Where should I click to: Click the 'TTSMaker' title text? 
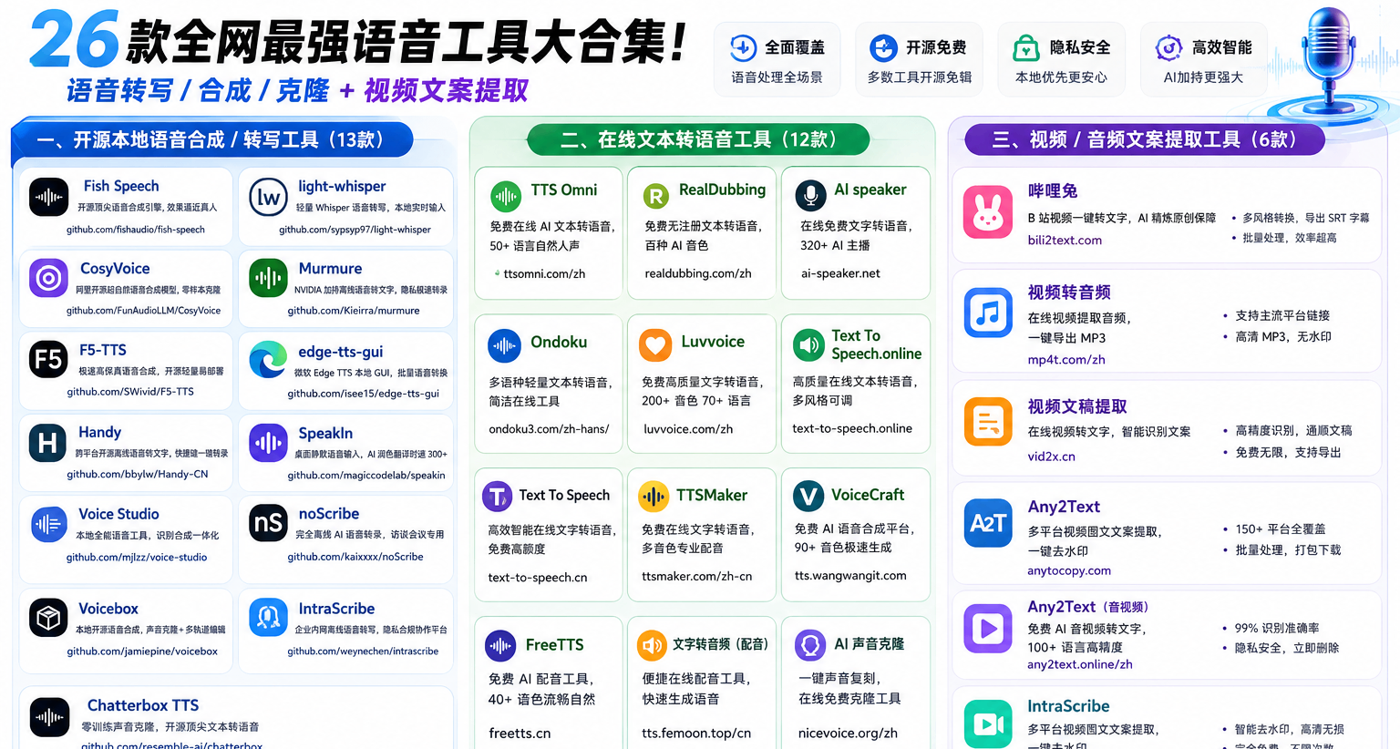point(712,495)
